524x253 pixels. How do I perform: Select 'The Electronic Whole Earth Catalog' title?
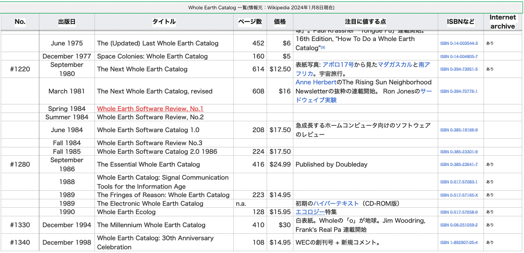pos(150,203)
